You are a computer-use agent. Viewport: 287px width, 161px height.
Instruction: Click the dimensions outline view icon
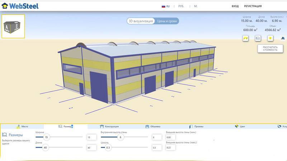pyautogui.click(x=258, y=38)
